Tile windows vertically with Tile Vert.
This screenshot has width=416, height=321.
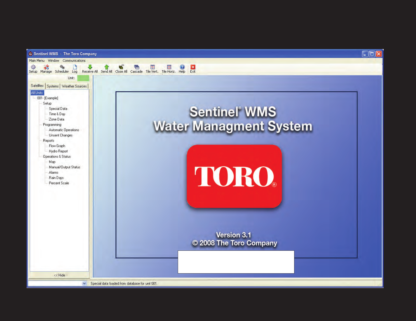coord(152,69)
